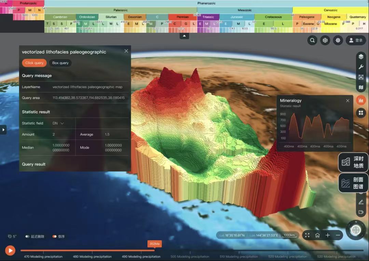
Task: Jump to 470 Modeling precipitation
Action: point(43,257)
